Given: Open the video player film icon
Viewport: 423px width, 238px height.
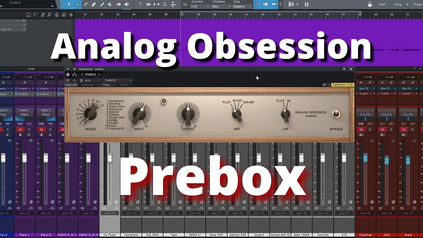Looking at the screenshot, I should click(x=307, y=4).
